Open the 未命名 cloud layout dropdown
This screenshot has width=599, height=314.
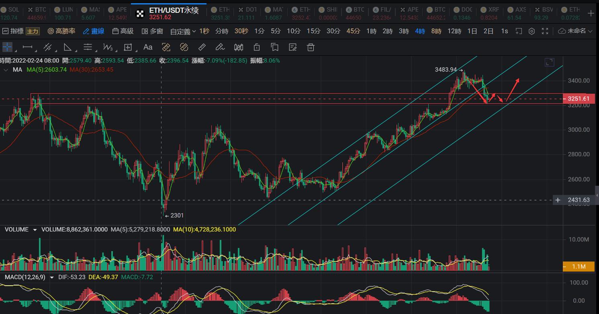(575, 31)
